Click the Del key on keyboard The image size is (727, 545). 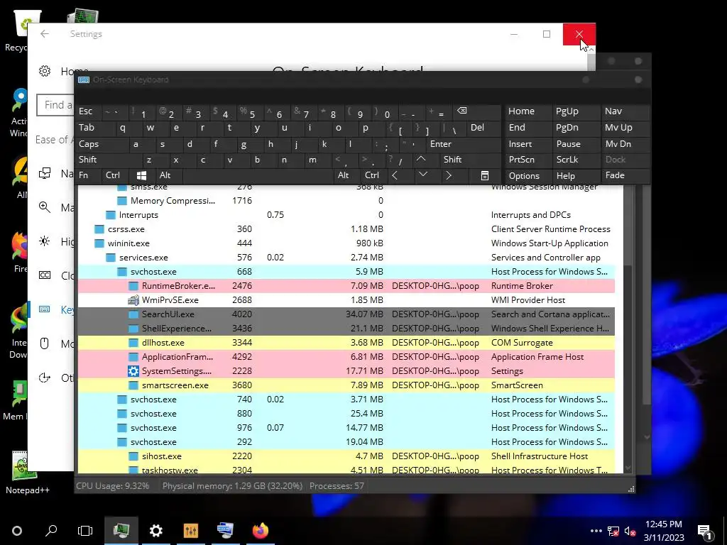pos(484,128)
